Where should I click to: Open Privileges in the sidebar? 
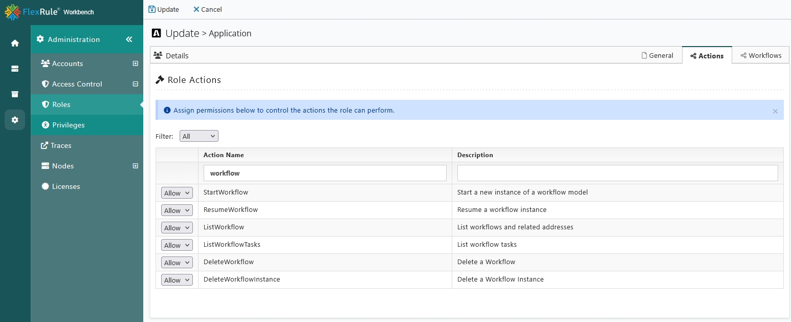coord(87,125)
